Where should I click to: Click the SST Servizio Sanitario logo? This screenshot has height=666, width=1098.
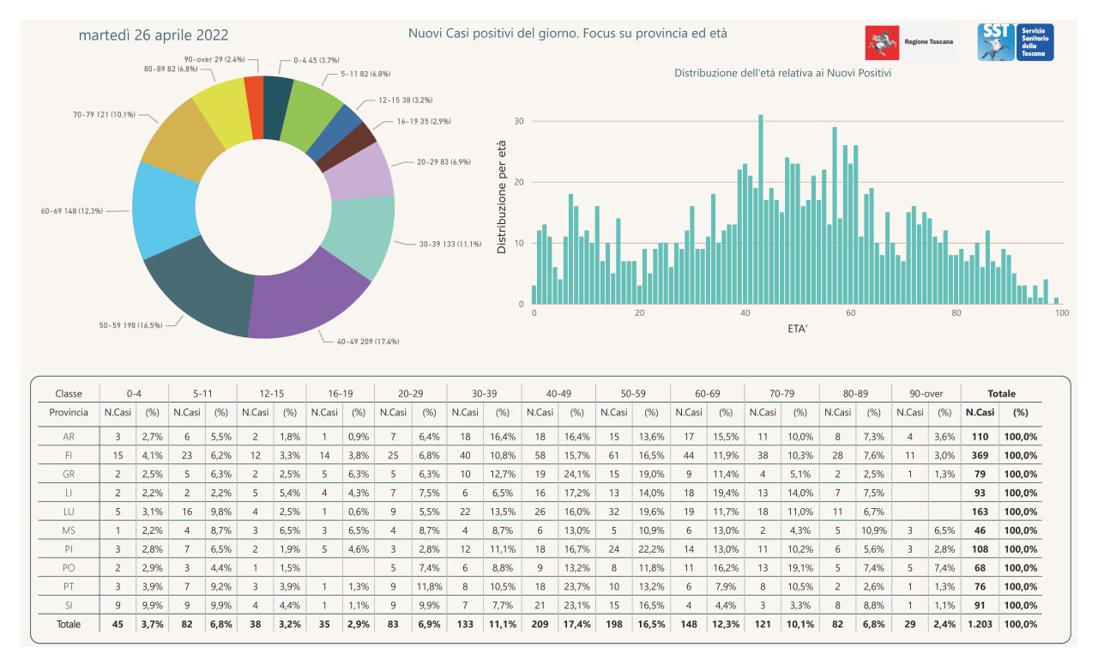click(1016, 42)
